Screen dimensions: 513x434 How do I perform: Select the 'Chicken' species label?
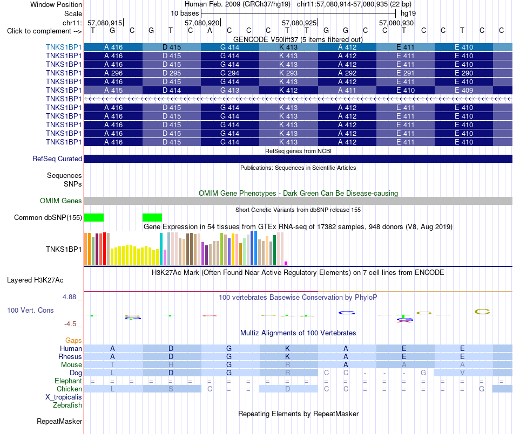coord(69,389)
